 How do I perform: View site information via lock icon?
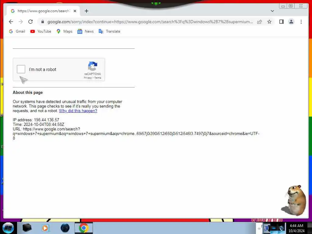click(x=42, y=22)
